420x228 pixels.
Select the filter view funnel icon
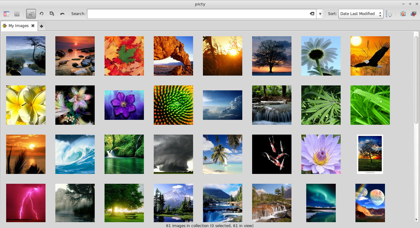(30, 14)
